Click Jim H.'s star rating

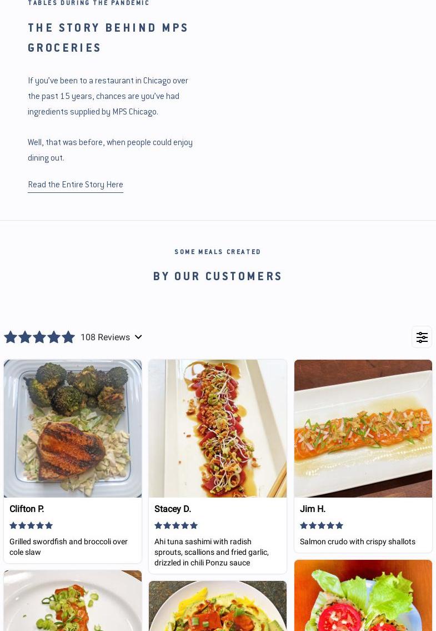[x=322, y=525]
